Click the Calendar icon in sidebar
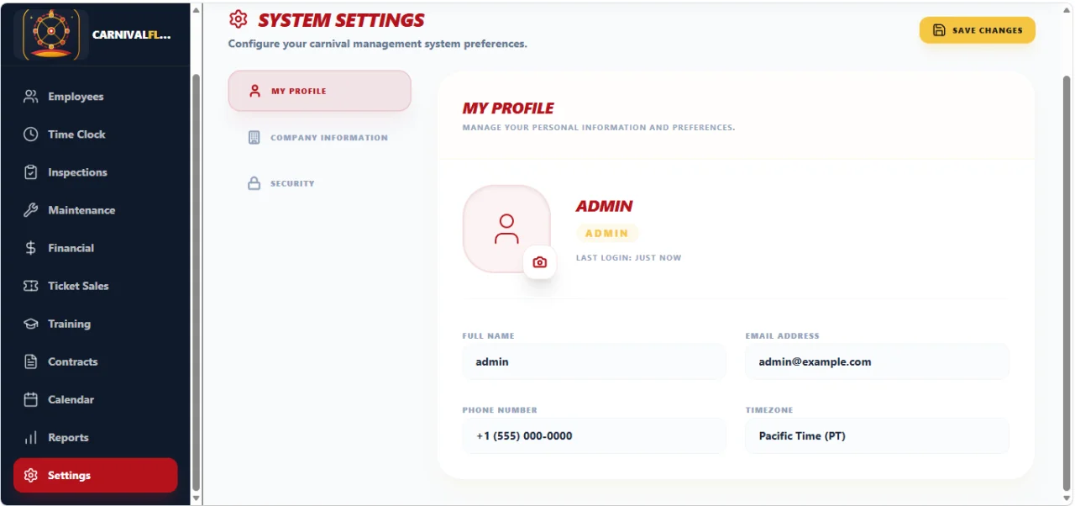 tap(31, 399)
